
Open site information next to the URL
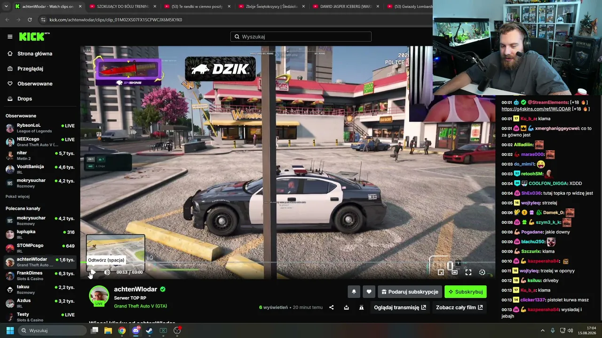click(43, 20)
